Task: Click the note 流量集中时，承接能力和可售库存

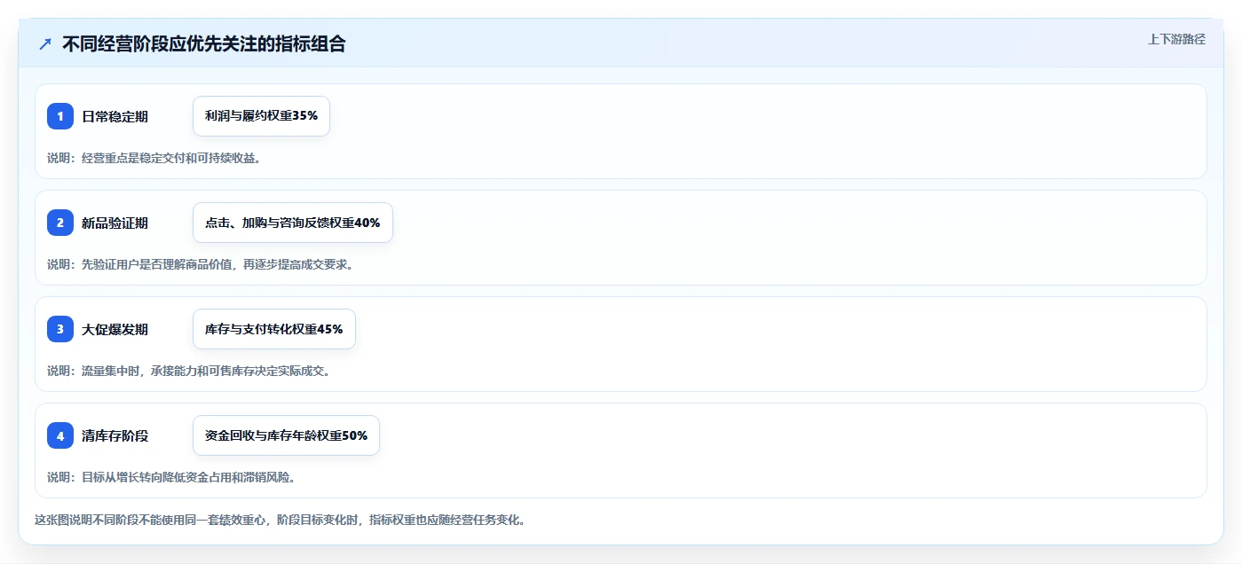Action: tap(189, 371)
